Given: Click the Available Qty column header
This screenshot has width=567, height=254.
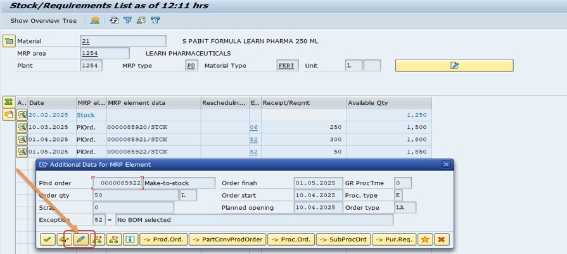Looking at the screenshot, I should pyautogui.click(x=389, y=103).
